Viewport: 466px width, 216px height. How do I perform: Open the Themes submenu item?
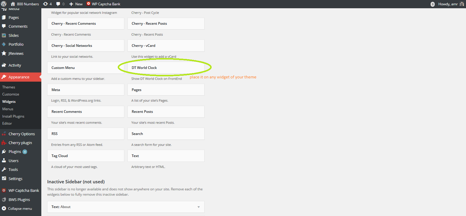[9, 87]
